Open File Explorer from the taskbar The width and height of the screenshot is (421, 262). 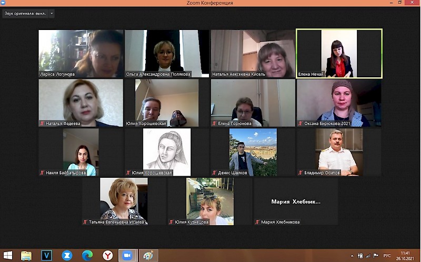pos(26,255)
